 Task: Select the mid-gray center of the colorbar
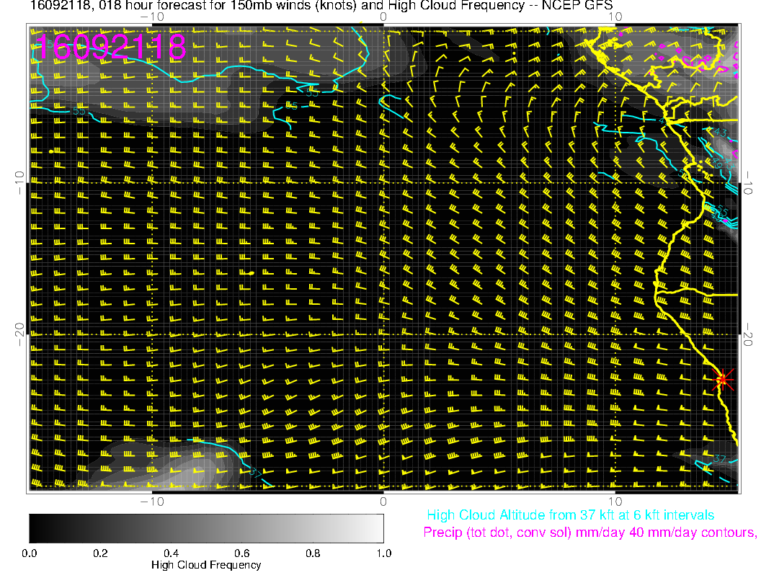point(206,528)
